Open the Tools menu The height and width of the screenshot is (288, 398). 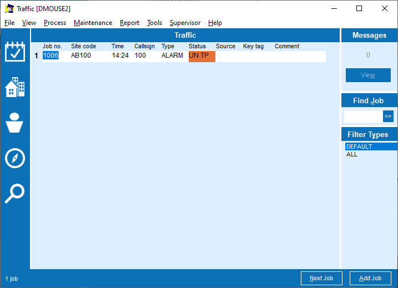point(154,23)
